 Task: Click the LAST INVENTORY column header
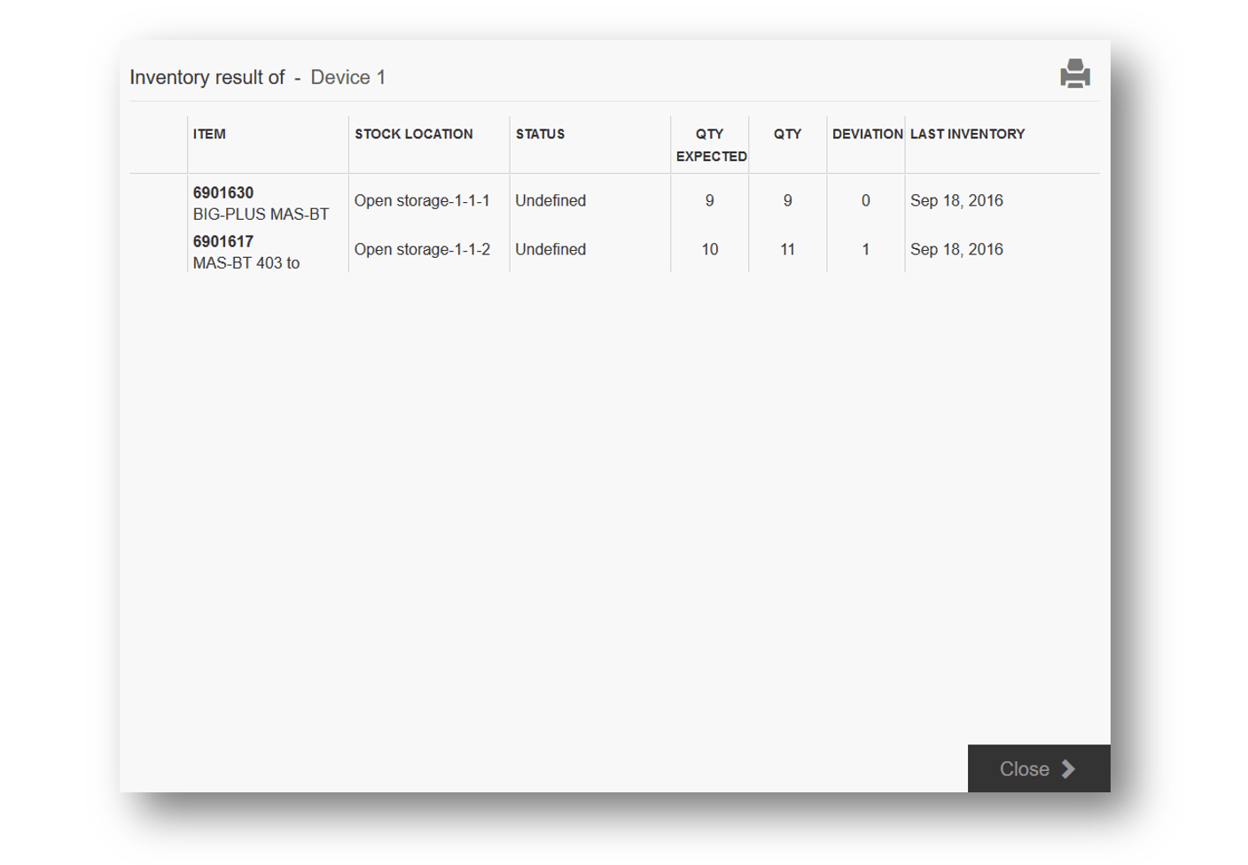(967, 135)
